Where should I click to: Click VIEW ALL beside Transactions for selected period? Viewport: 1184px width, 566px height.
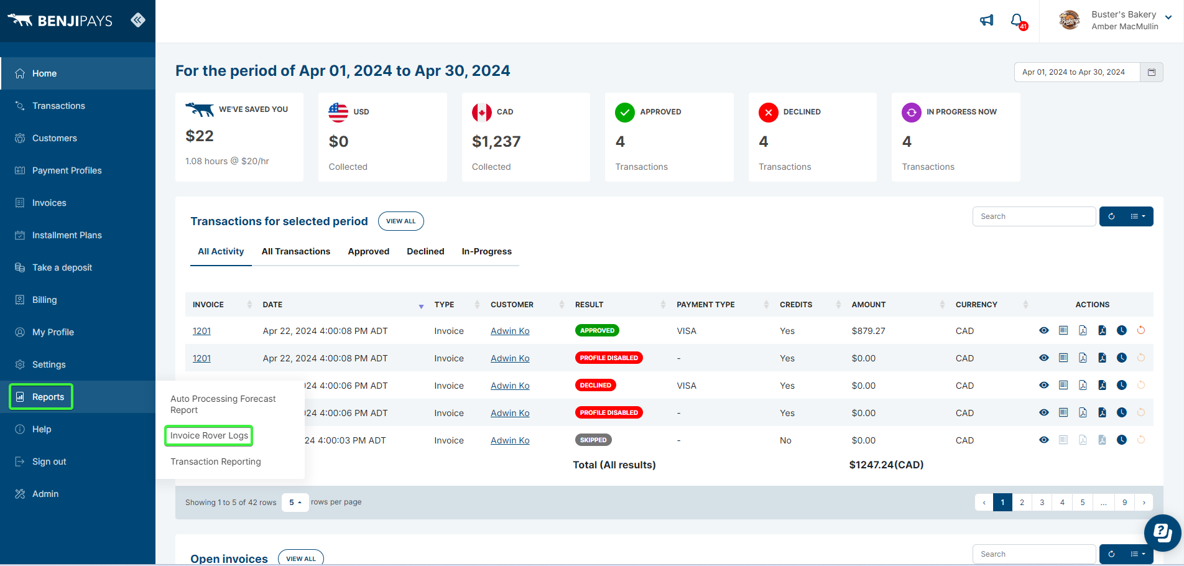point(401,221)
